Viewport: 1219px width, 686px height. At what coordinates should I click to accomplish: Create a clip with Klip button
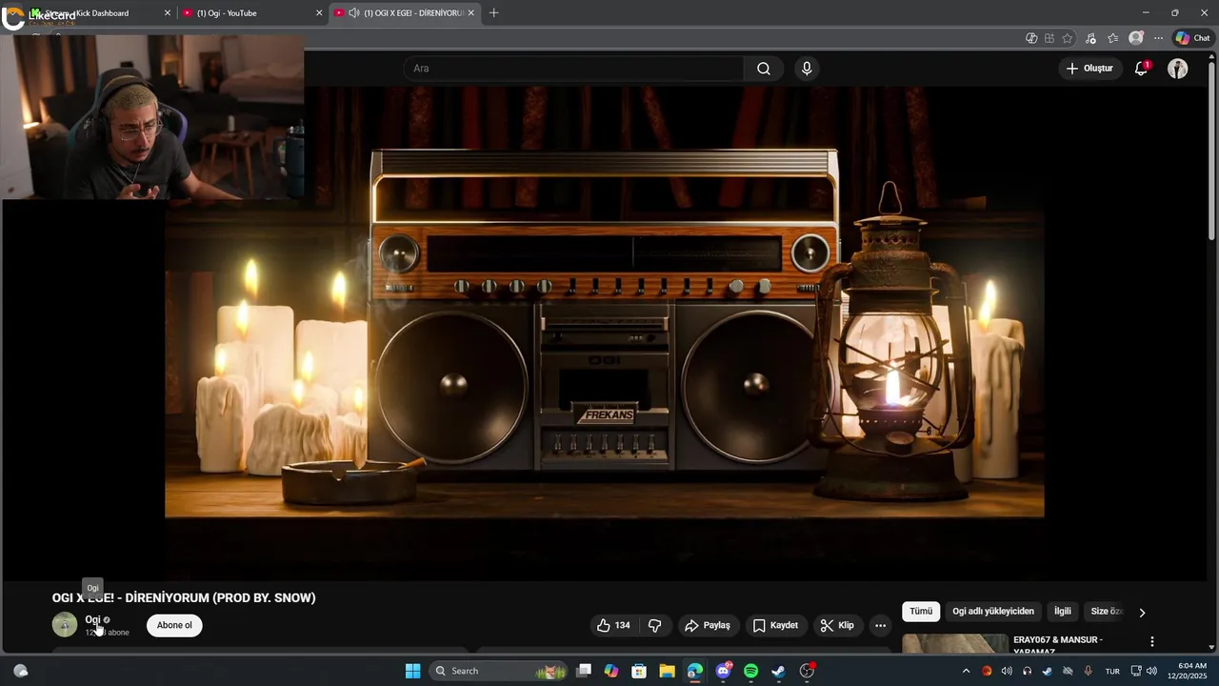(837, 625)
